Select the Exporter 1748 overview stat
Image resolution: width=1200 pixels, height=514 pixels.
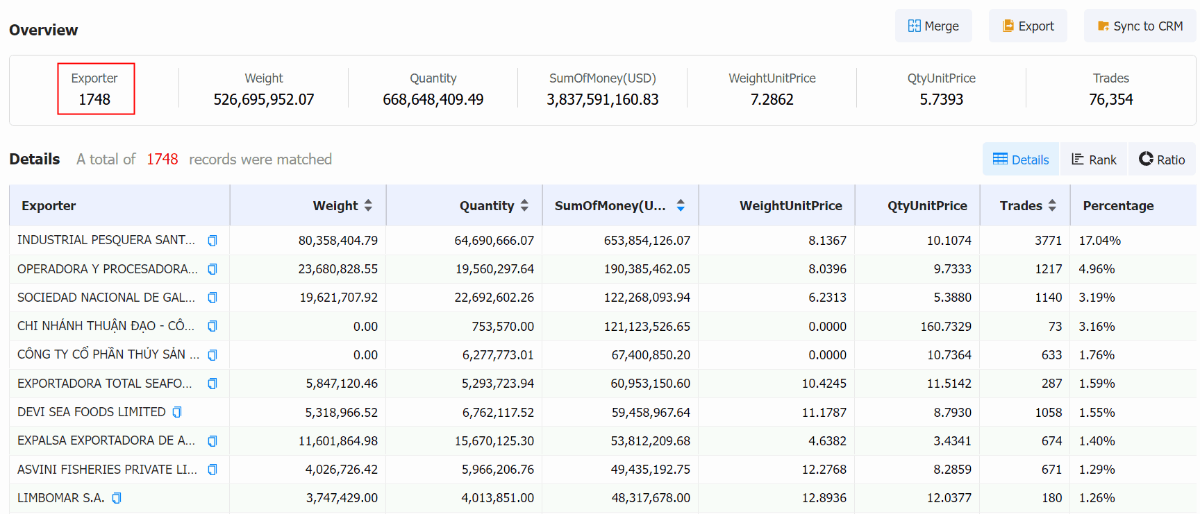point(96,89)
